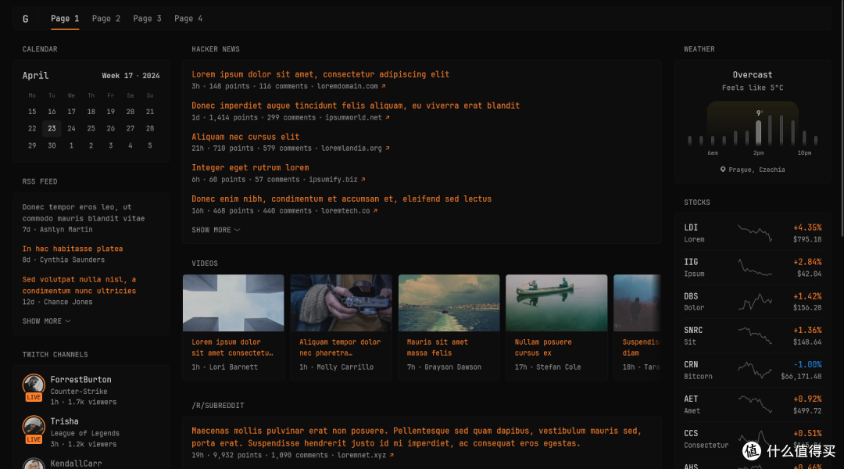Click the location pin icon by Prague
This screenshot has height=469, width=844.
click(723, 169)
